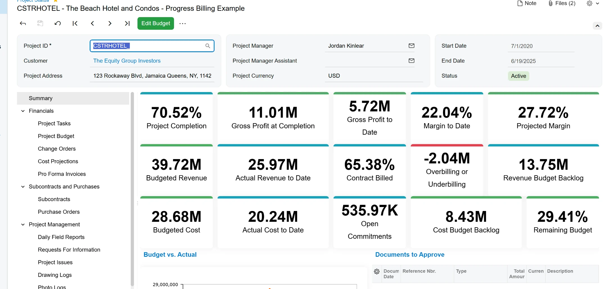
Task: Click Documents to Approve grid settings gear
Action: (x=377, y=271)
